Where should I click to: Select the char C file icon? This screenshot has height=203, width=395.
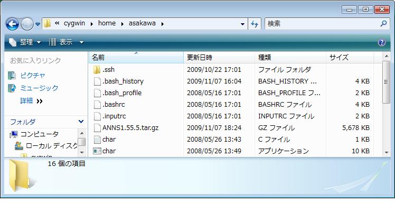click(97, 139)
